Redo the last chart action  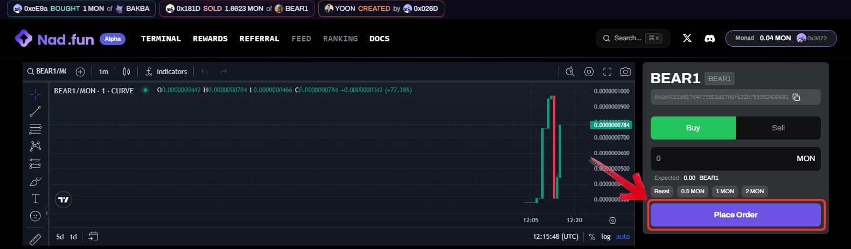[224, 71]
